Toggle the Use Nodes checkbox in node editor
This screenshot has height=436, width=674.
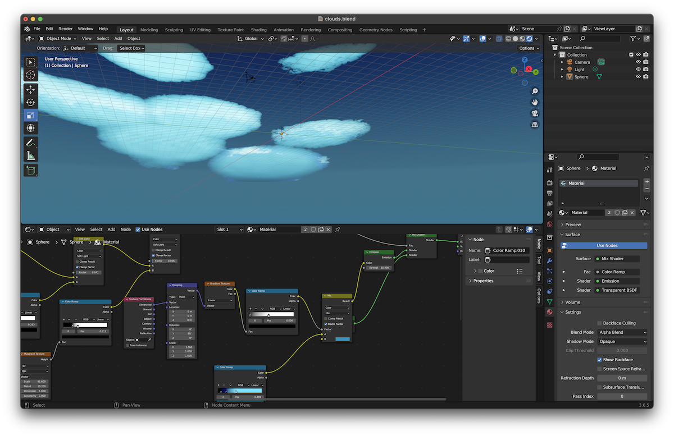point(138,229)
